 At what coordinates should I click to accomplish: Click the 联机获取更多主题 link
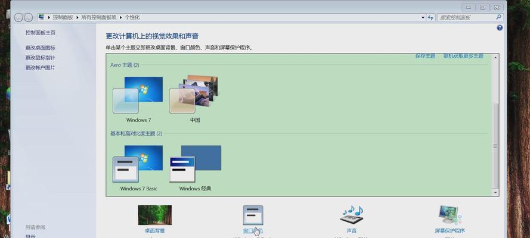(x=463, y=56)
